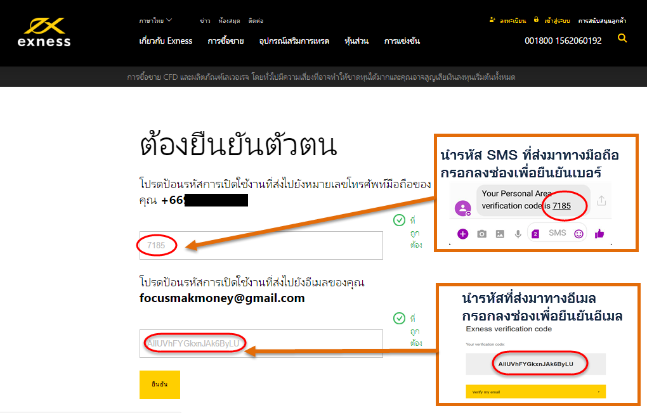
Task: Open the เกี่ยวกับ Exness menu
Action: coord(166,41)
